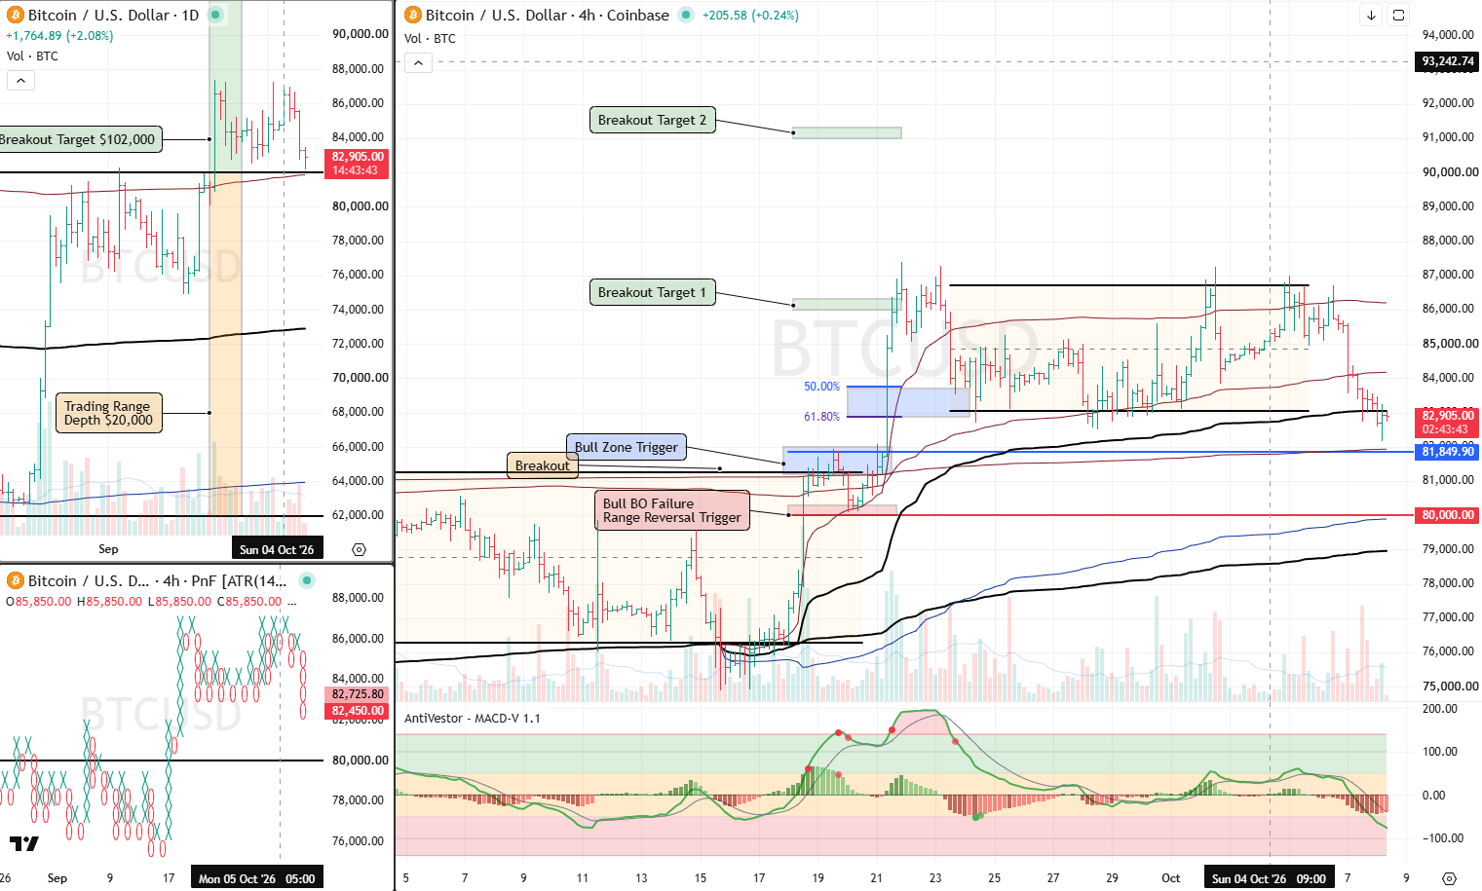Viewport: 1482px width, 891px height.
Task: Click the 82,450.00 price label on the PnF chart
Action: click(358, 711)
